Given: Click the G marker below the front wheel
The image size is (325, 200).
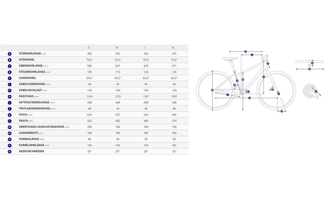Looking at the screenshot, I should pyautogui.click(x=282, y=111).
